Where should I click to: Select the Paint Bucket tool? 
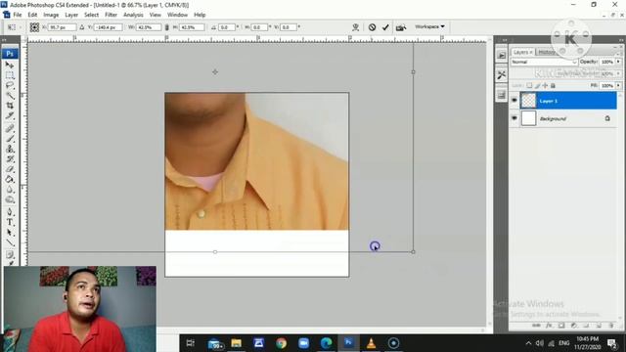pos(10,180)
